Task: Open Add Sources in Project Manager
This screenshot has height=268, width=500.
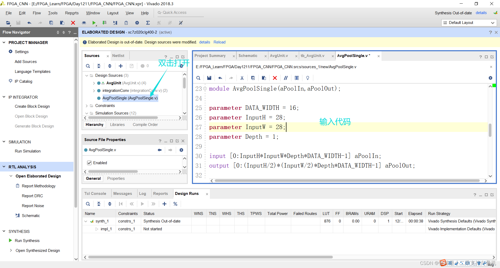Action: point(26,62)
